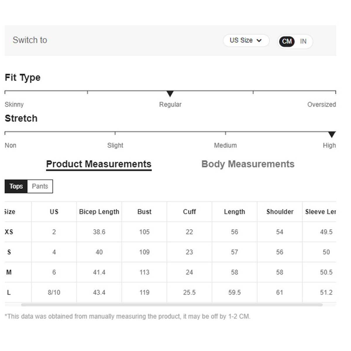
Task: Open the Product Measurements tab
Action: pos(99,164)
